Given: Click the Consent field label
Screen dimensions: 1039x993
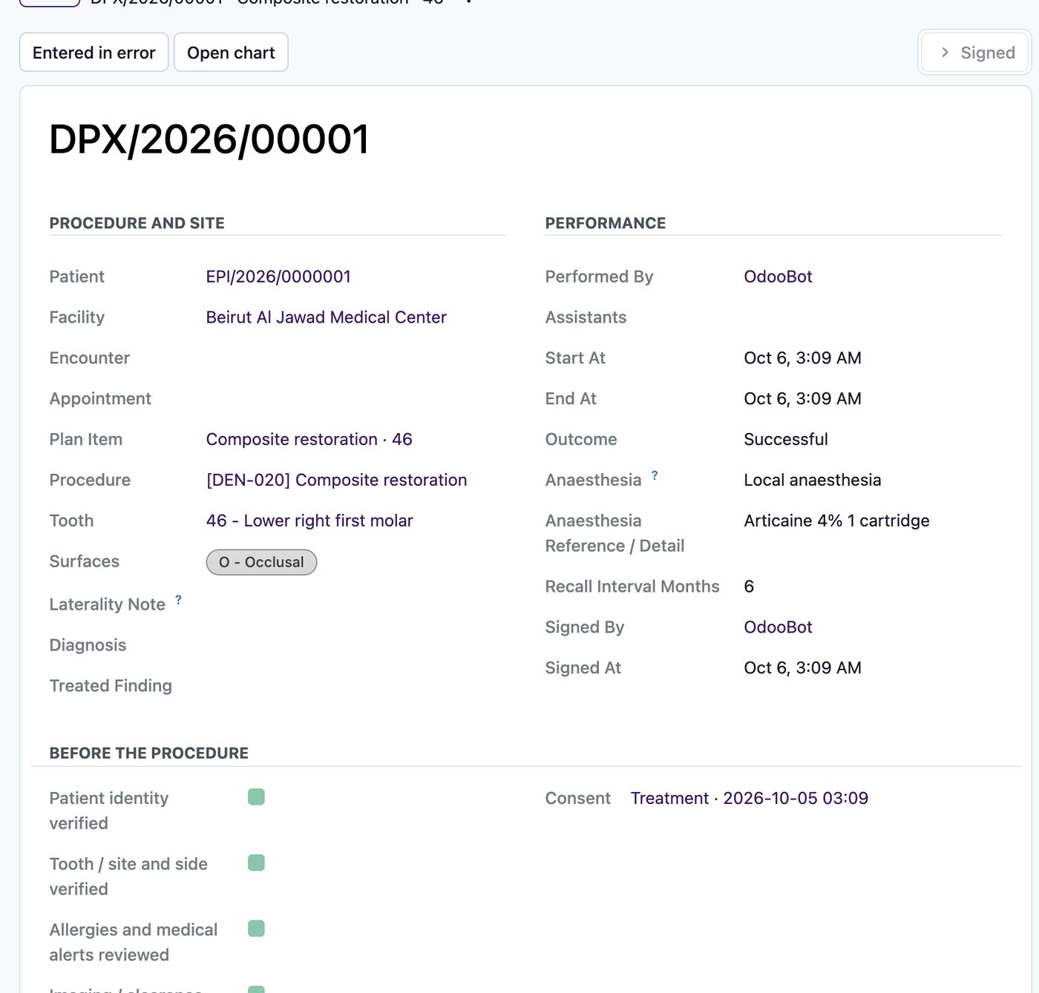Looking at the screenshot, I should click(578, 799).
